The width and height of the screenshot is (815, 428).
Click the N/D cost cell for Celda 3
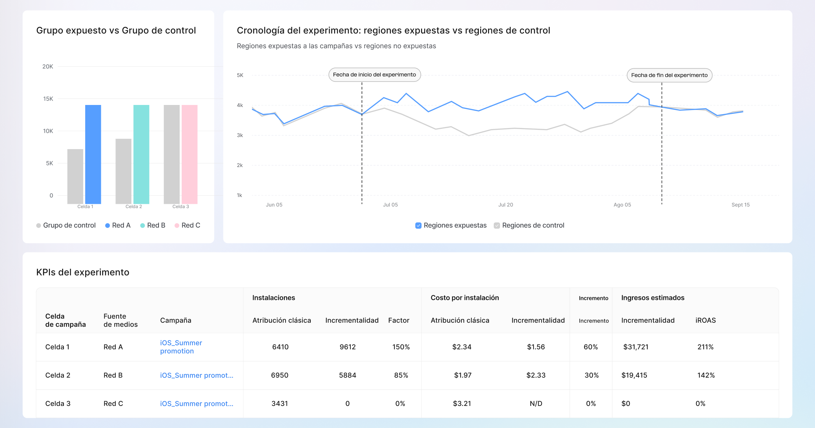click(536, 404)
